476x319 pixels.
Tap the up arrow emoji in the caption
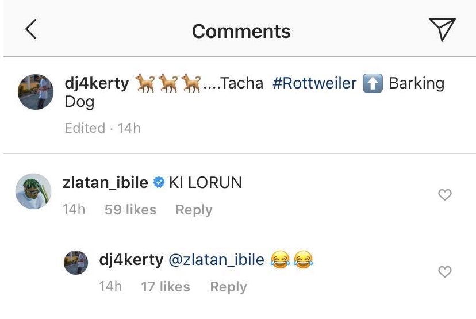point(373,84)
